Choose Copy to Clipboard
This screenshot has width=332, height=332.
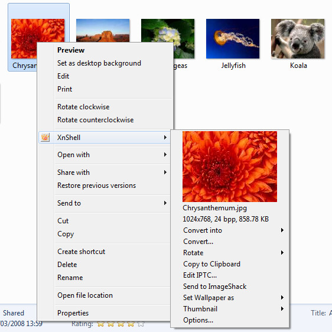211,264
